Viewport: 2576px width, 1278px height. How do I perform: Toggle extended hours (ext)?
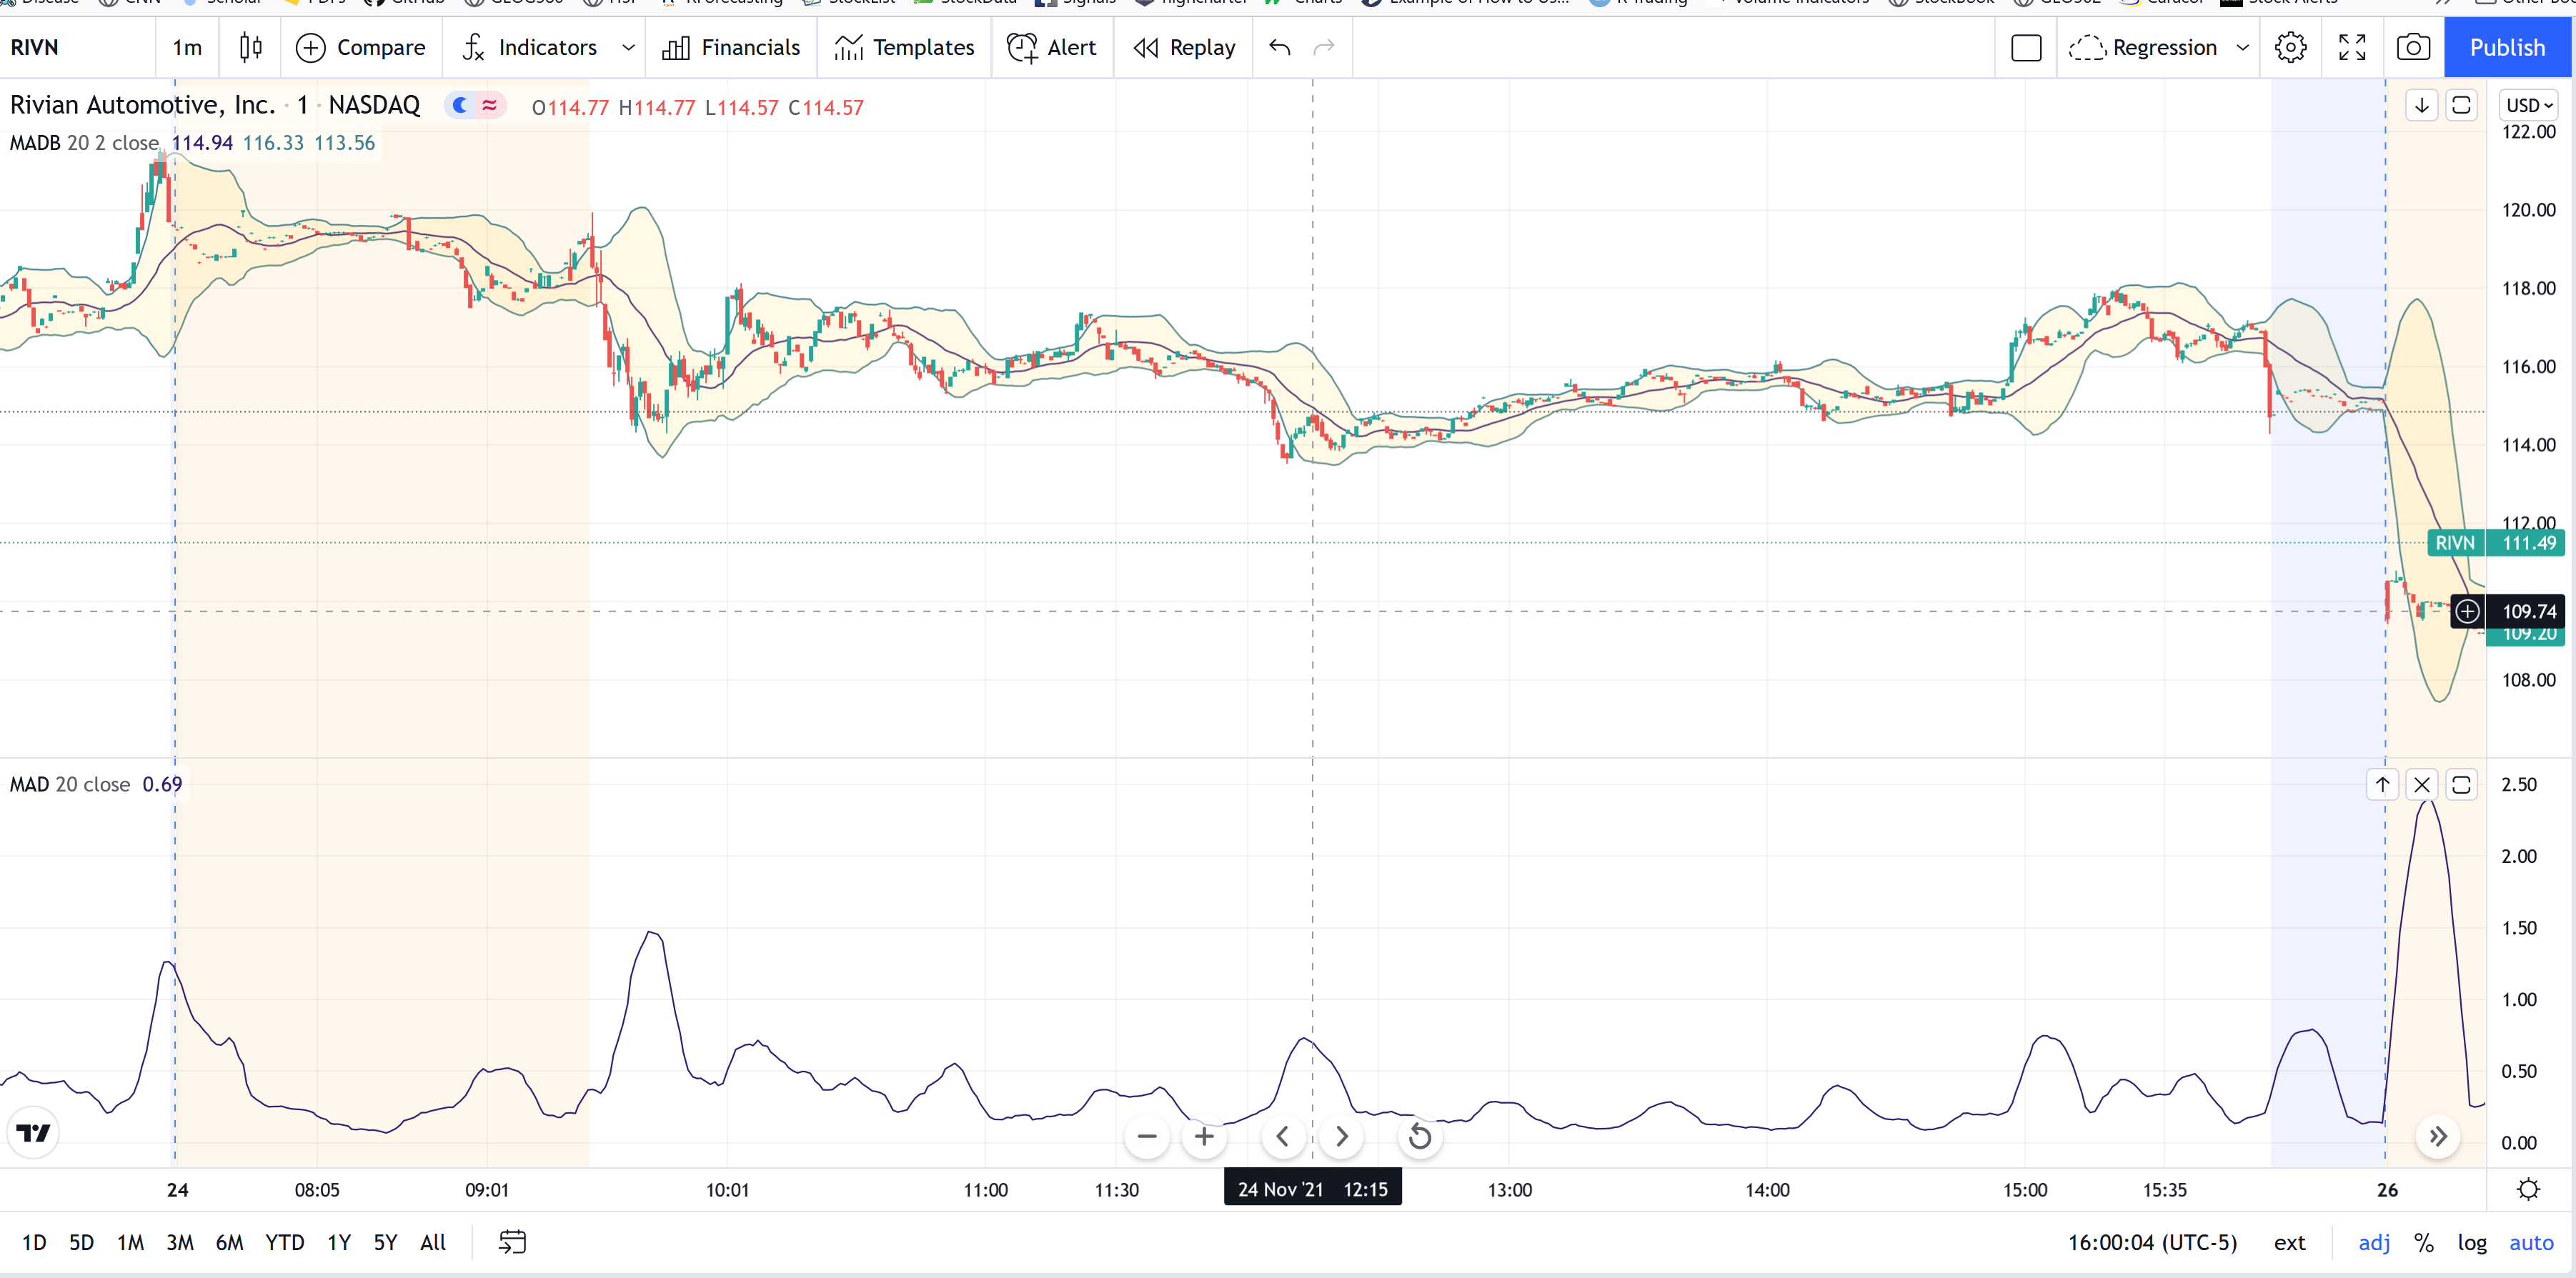2289,1242
